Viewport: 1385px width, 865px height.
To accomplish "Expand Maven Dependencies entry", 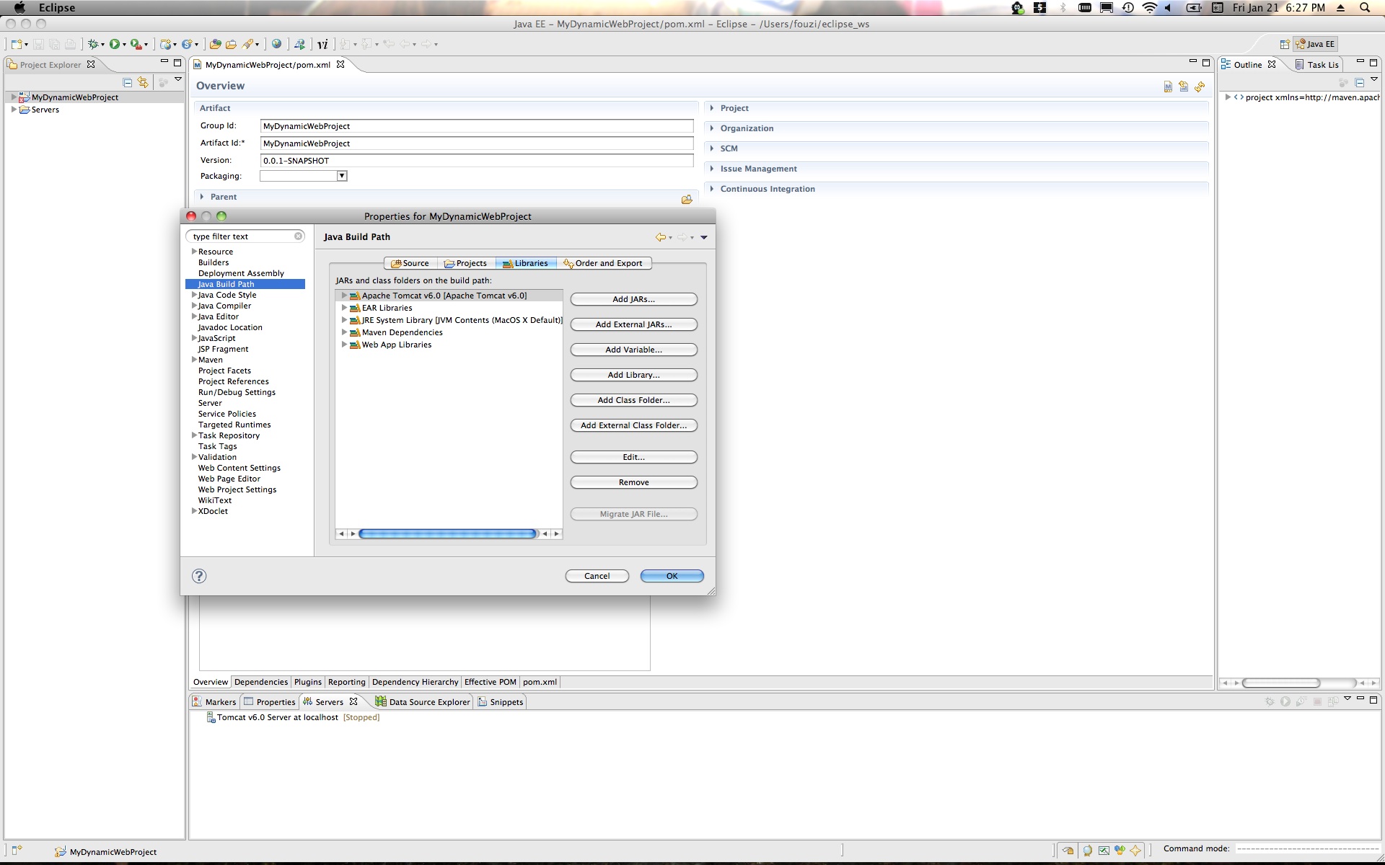I will click(x=344, y=332).
